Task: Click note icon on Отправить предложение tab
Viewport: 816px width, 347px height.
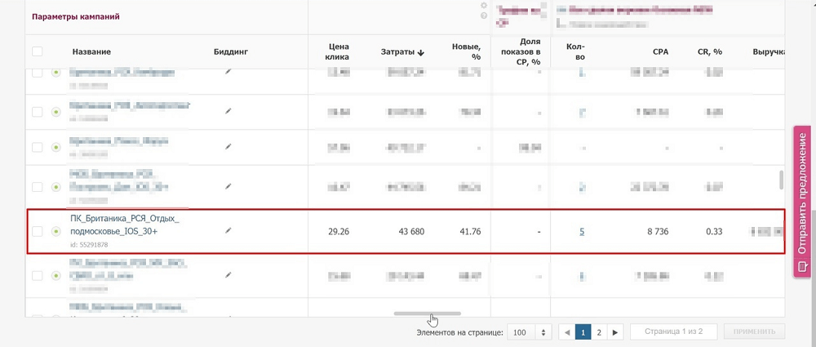Action: point(804,267)
